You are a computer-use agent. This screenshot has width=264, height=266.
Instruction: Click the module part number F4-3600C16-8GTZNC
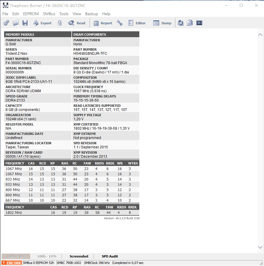tap(23, 63)
